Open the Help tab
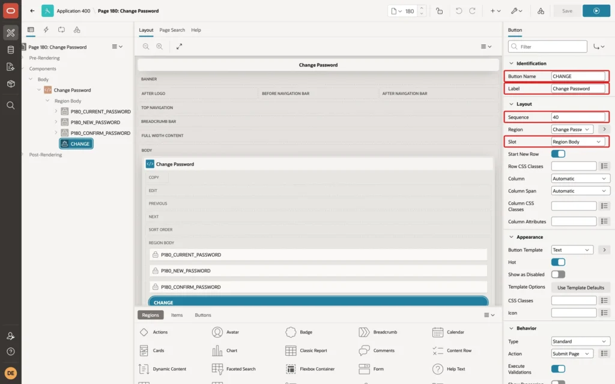This screenshot has width=615, height=384. pos(196,30)
